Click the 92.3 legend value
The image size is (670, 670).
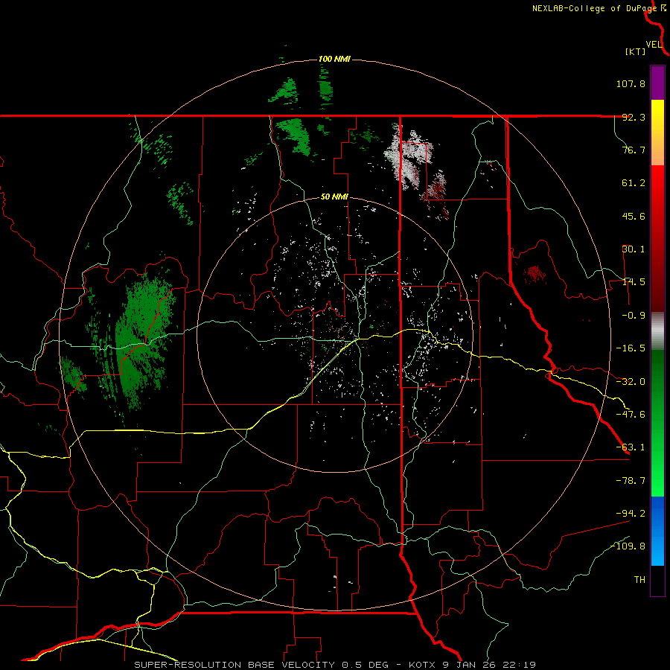634,117
